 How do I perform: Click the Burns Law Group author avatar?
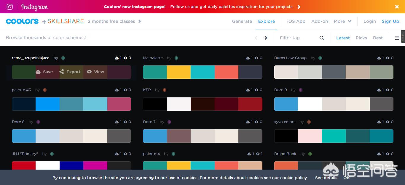click(320, 58)
